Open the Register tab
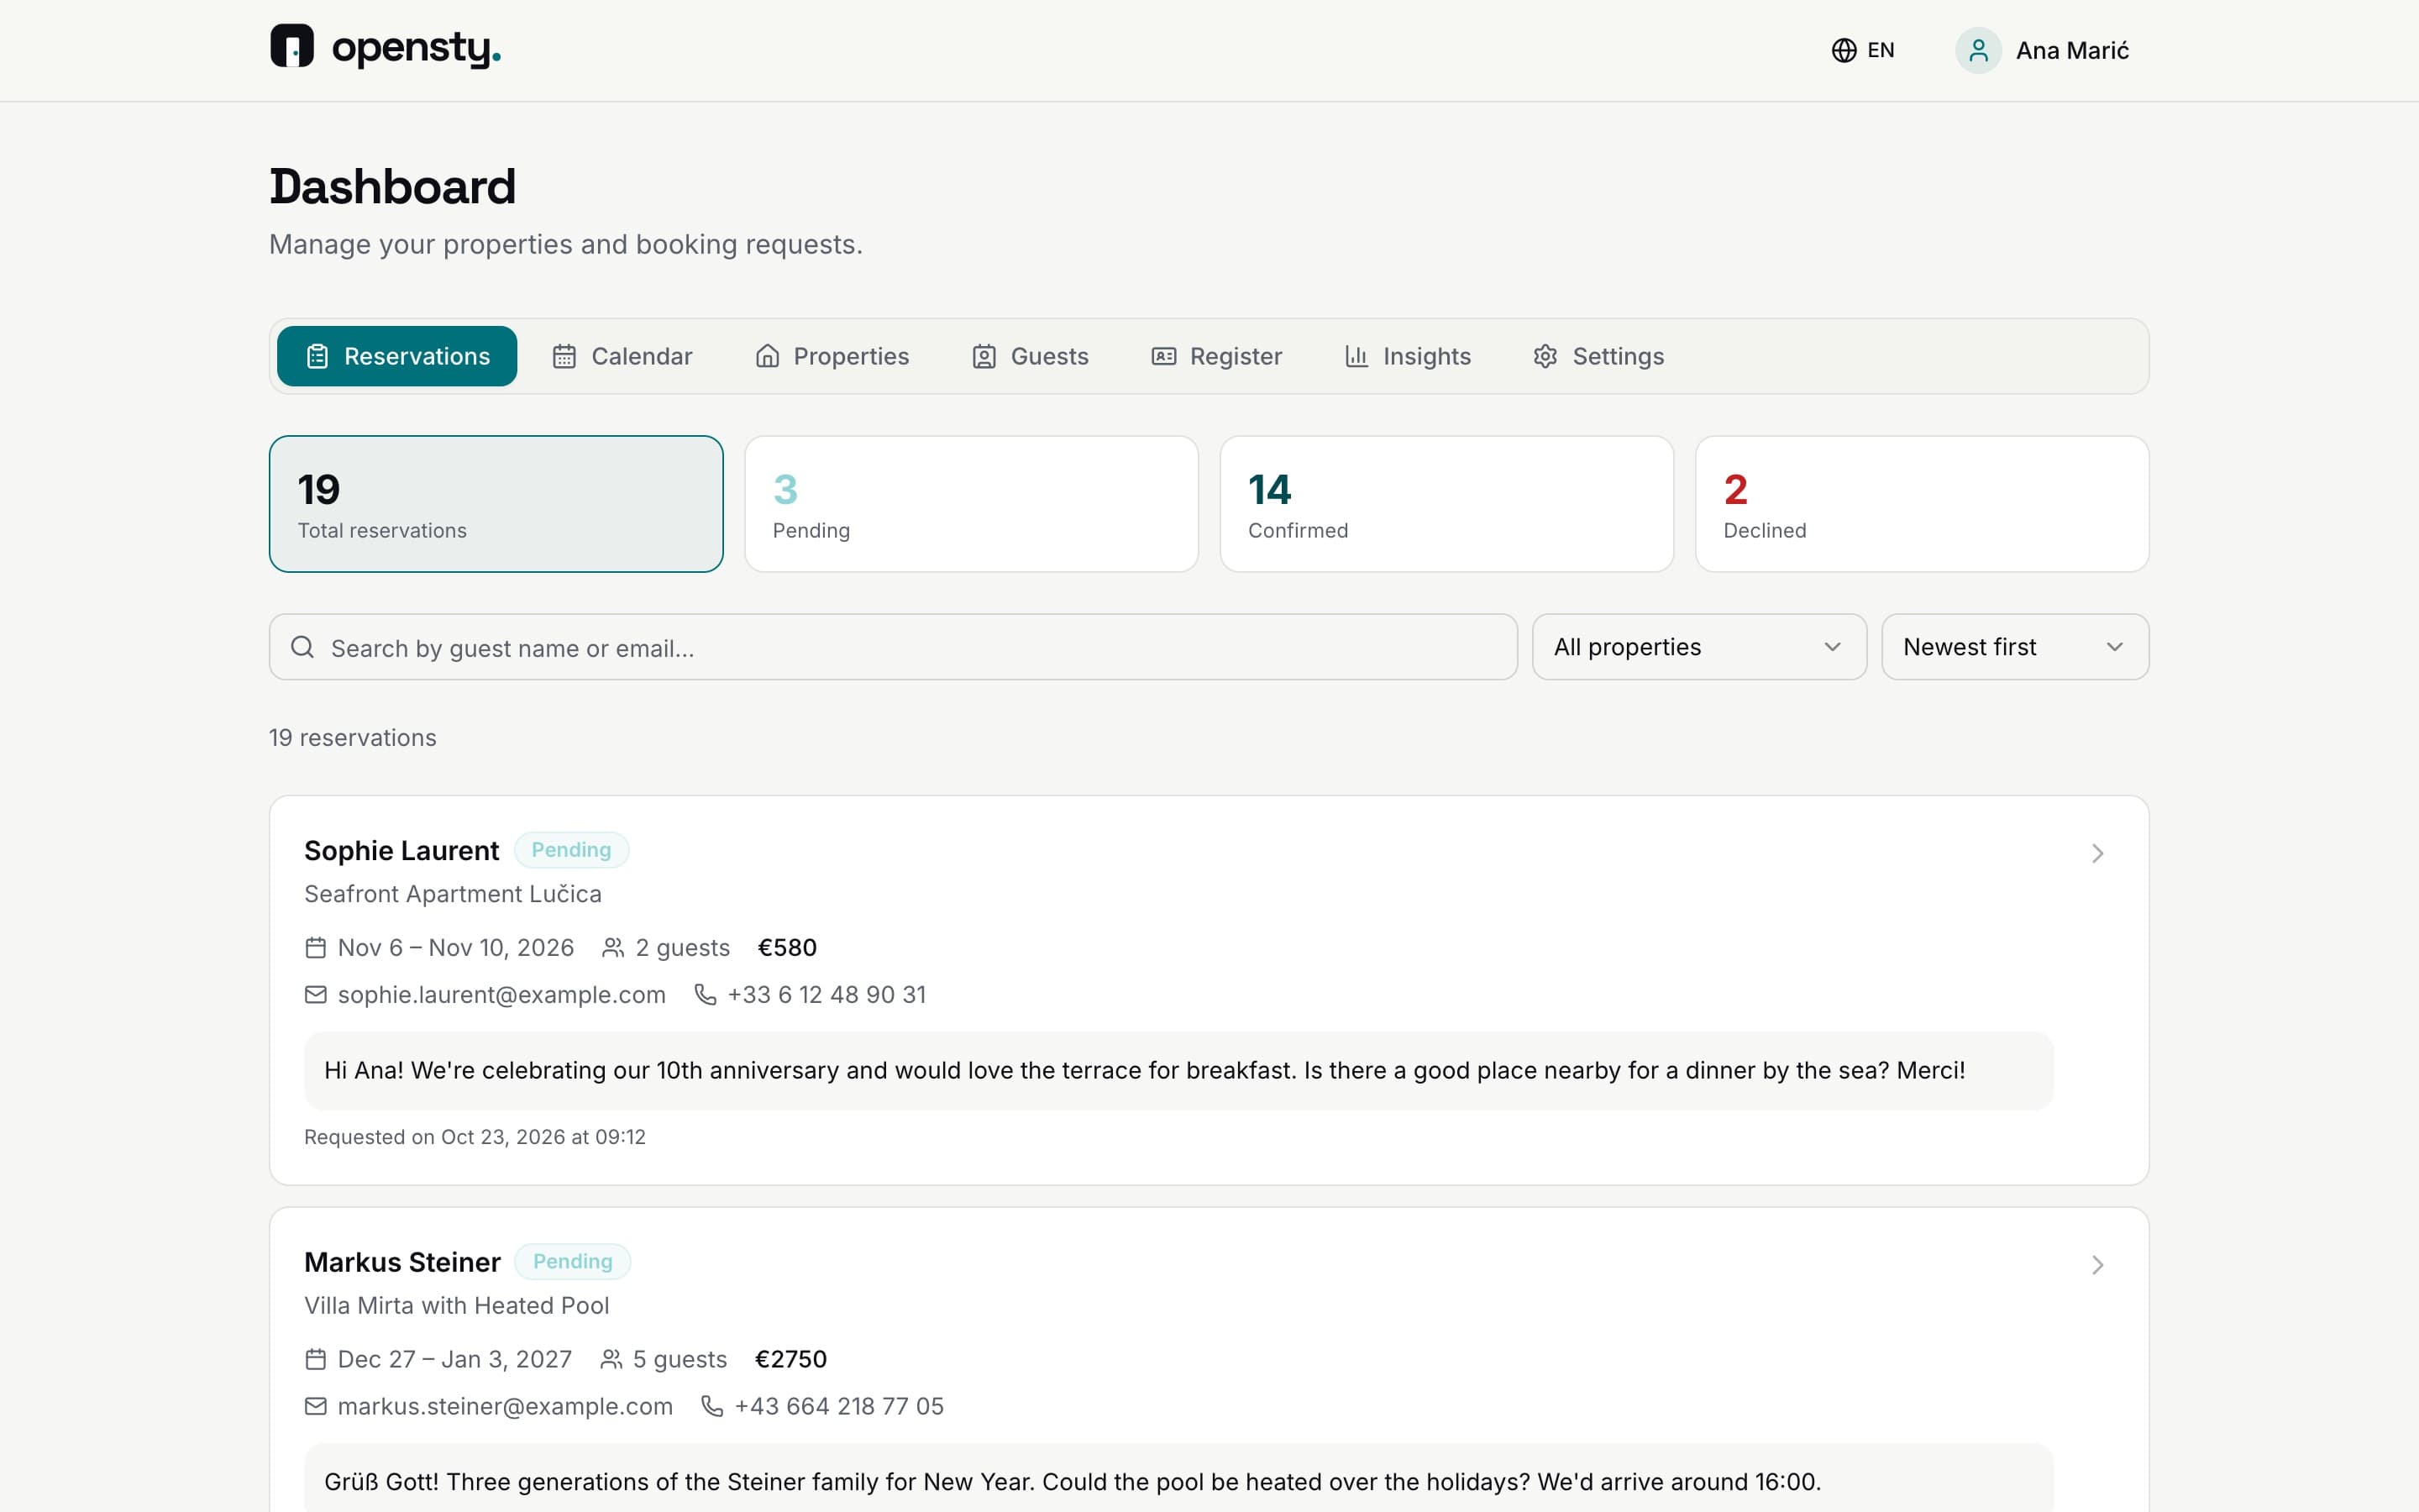This screenshot has width=2419, height=1512. (1216, 356)
